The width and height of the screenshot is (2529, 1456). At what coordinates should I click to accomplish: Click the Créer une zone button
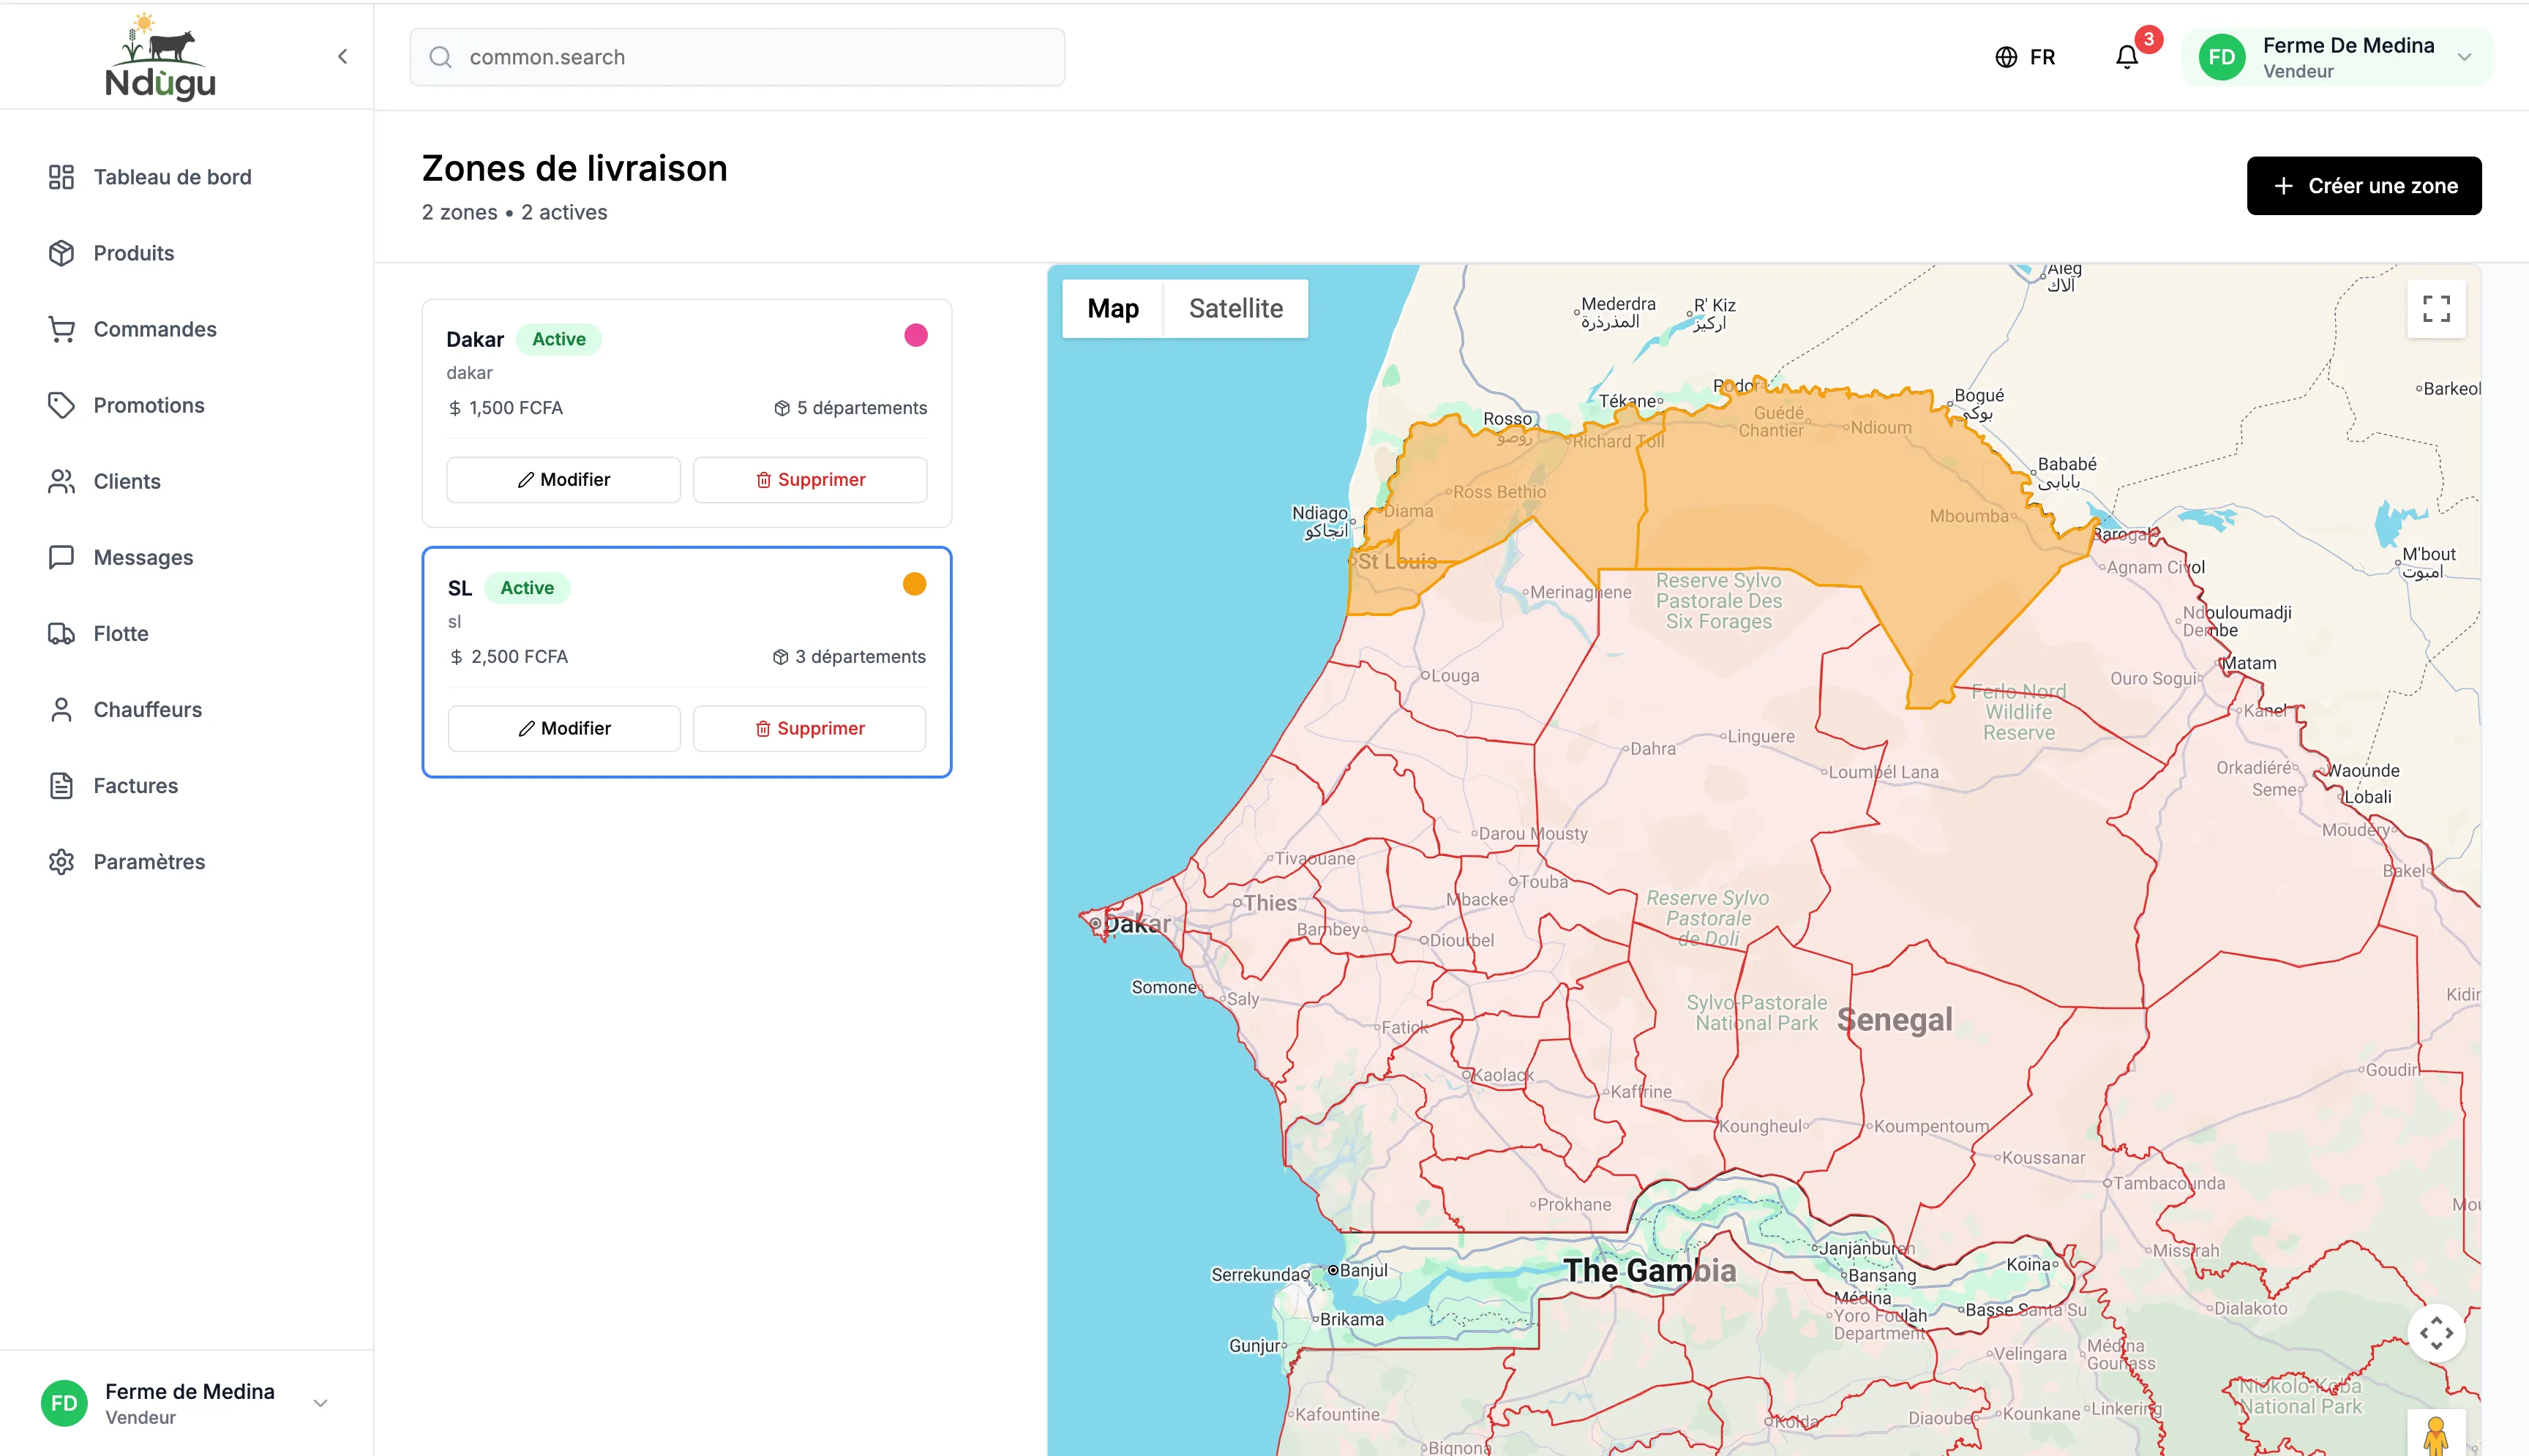tap(2363, 186)
